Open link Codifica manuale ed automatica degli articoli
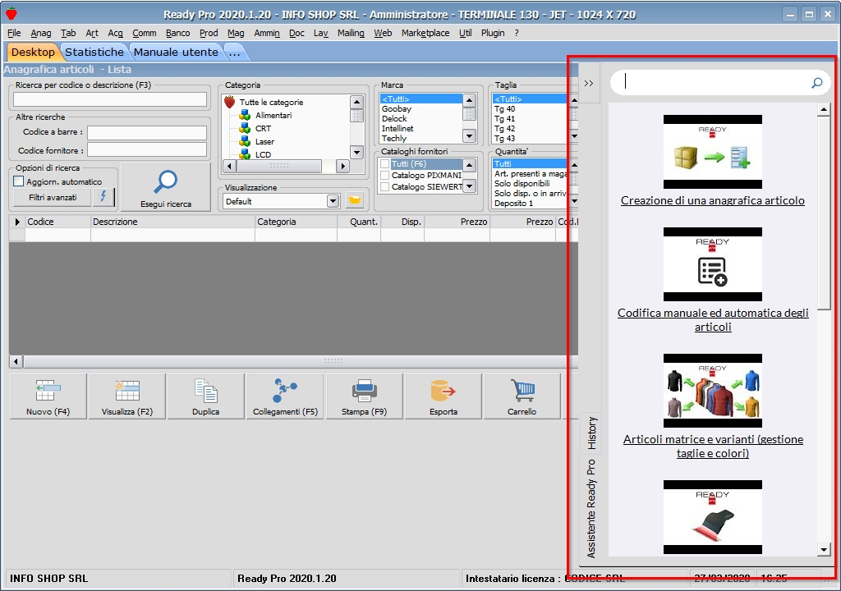The image size is (841, 591). pos(713,319)
